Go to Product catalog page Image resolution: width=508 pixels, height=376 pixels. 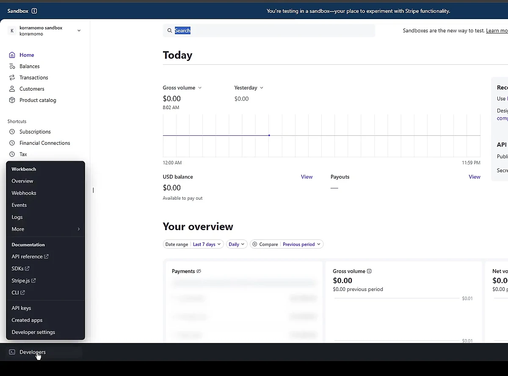[38, 100]
